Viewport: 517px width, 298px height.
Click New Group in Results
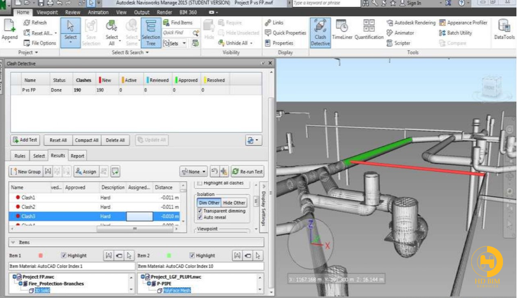point(25,171)
